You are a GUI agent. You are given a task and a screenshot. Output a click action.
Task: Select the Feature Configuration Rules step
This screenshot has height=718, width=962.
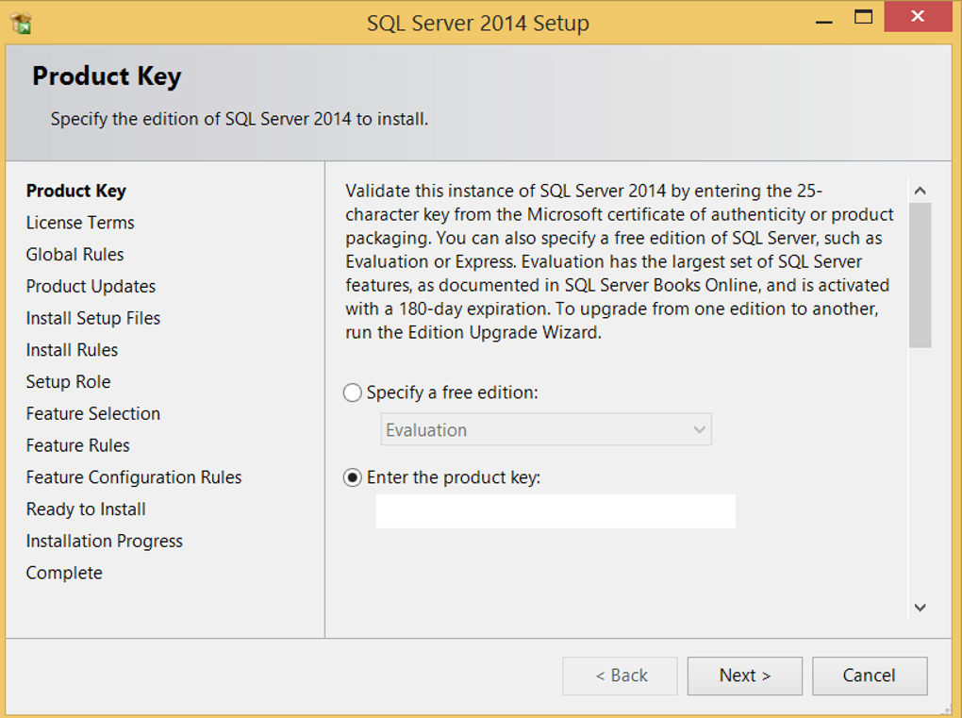pos(134,477)
